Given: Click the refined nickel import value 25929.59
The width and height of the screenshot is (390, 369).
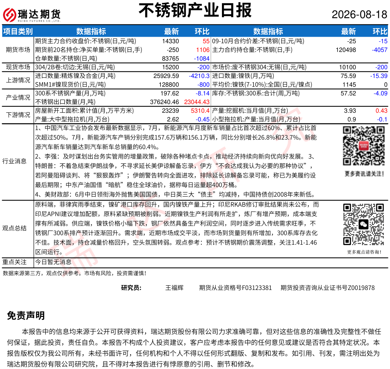Looking at the screenshot, I should coord(166,76).
